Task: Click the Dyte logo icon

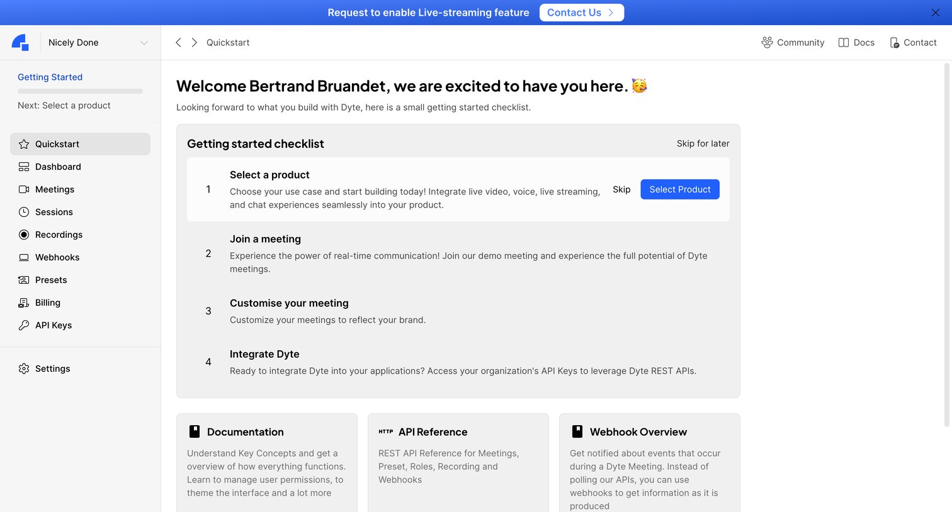Action: pos(20,43)
